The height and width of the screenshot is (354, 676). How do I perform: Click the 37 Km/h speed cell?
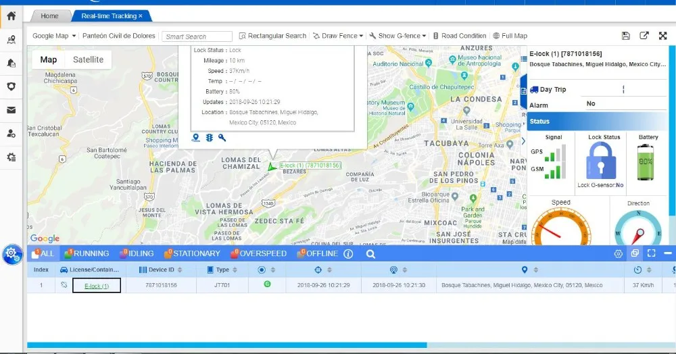point(644,285)
